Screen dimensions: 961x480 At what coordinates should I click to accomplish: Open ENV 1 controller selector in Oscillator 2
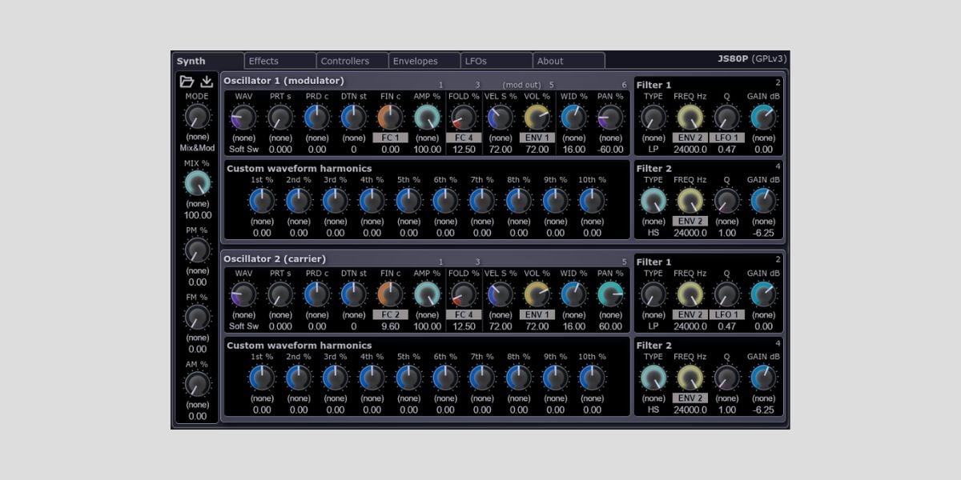[537, 314]
